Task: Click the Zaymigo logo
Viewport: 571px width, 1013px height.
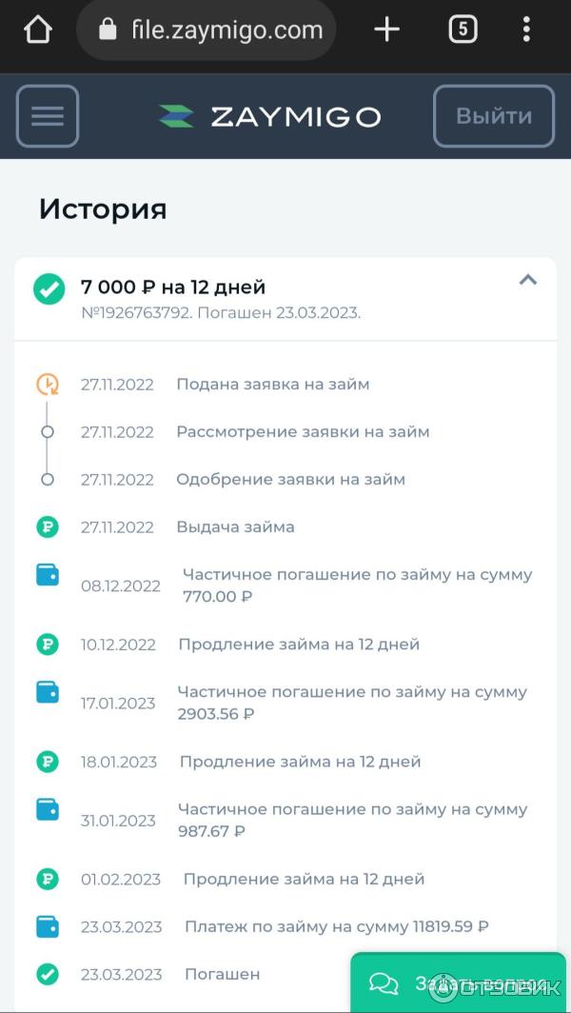Action: tap(269, 117)
